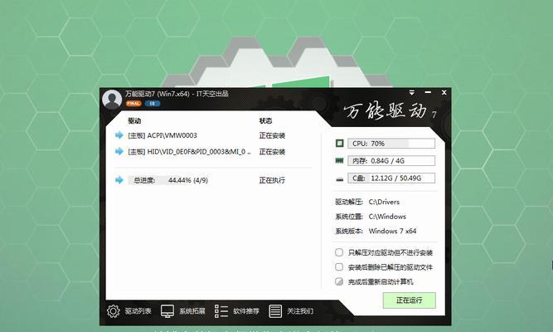
Task: Click the CPU chip icon
Action: [339, 143]
